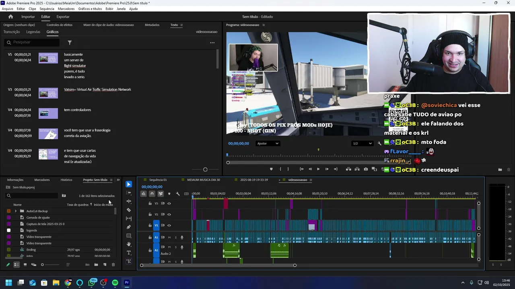Image resolution: width=515 pixels, height=289 pixels.
Task: Sort Project list by Nome column
Action: click(x=17, y=205)
